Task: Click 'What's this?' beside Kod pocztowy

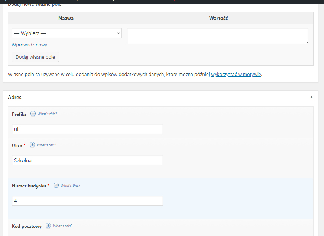Action: point(62,226)
